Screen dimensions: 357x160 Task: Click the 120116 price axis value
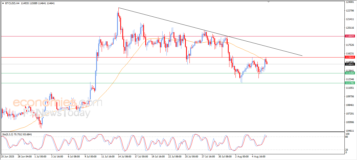(350, 28)
